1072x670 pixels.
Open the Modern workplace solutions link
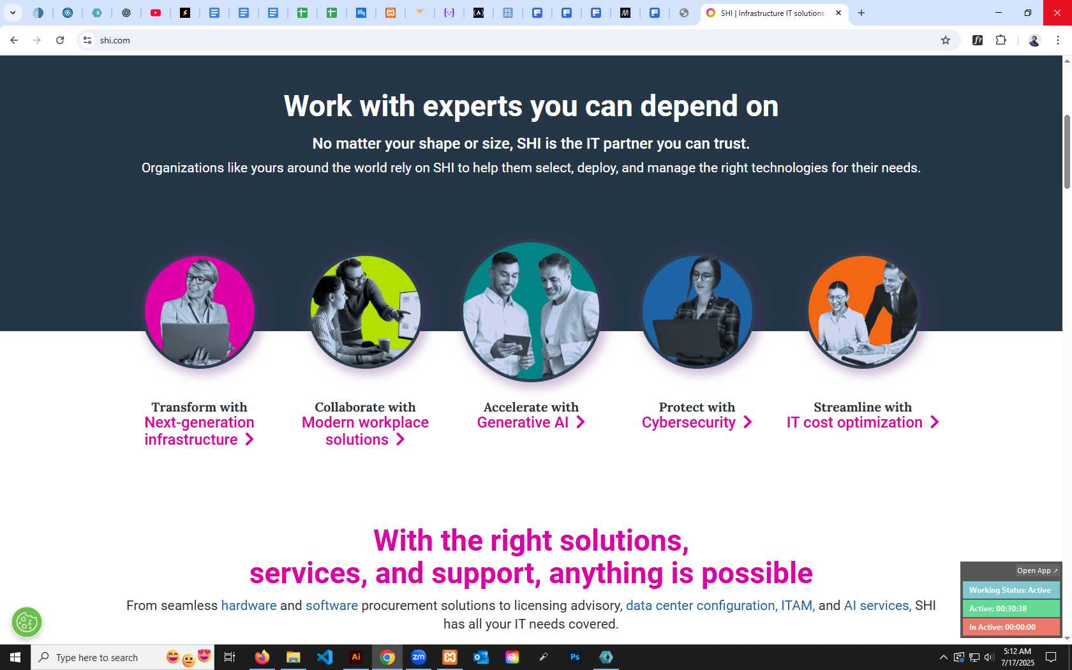pos(365,431)
